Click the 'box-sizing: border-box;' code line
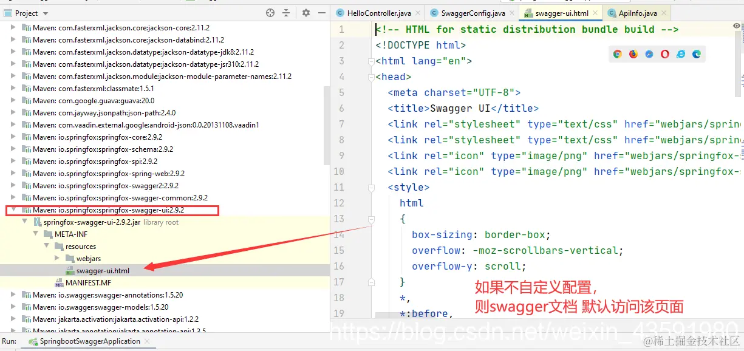Viewport: 744px width, 351px height. pos(481,234)
